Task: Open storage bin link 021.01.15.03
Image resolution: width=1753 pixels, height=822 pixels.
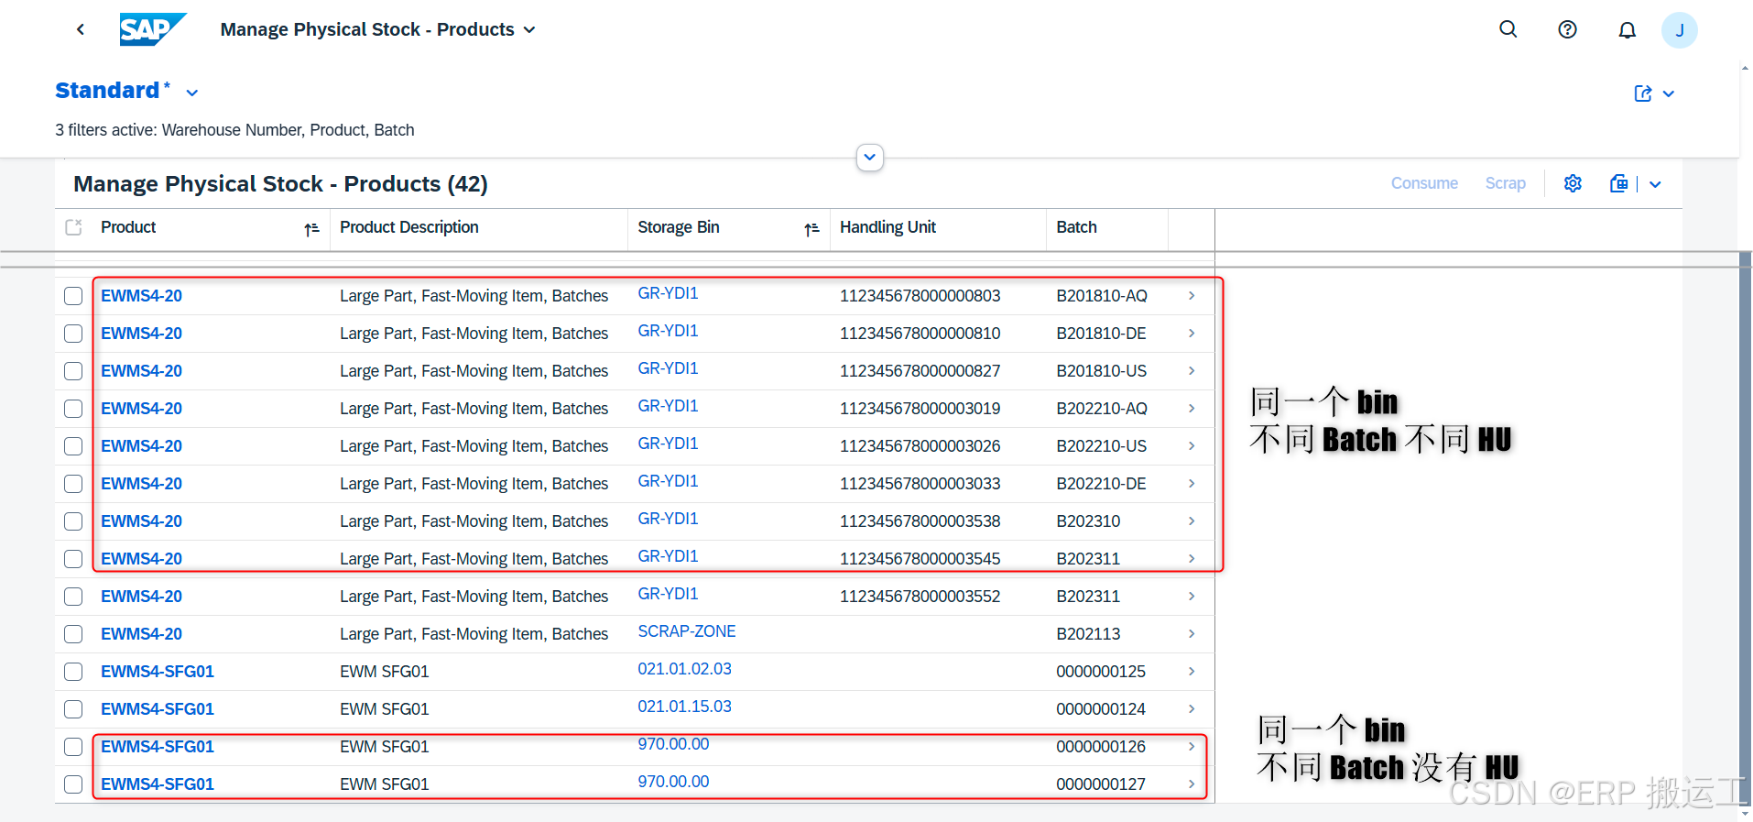Action: pyautogui.click(x=684, y=707)
